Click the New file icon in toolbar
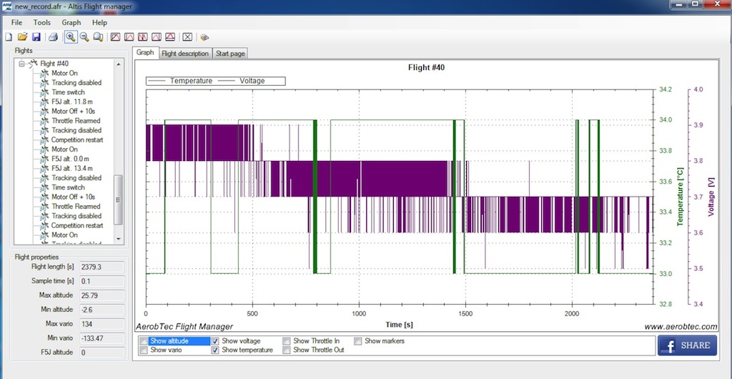Screen dimensions: 732x379 click(x=9, y=36)
